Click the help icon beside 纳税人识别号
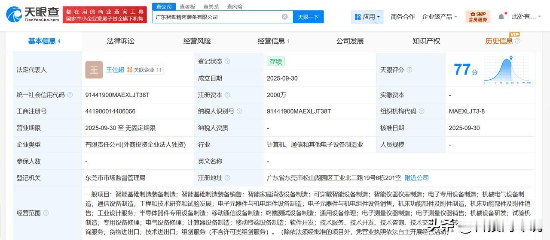Image resolution: width=550 pixels, height=240 pixels. pyautogui.click(x=239, y=111)
